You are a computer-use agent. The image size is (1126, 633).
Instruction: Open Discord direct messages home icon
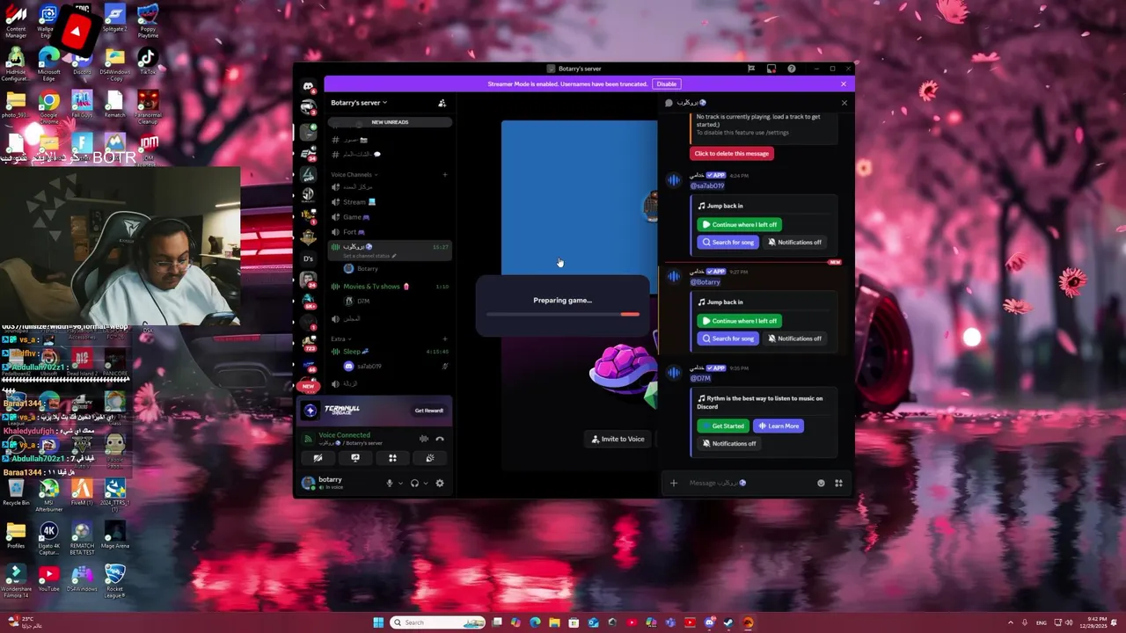click(308, 86)
